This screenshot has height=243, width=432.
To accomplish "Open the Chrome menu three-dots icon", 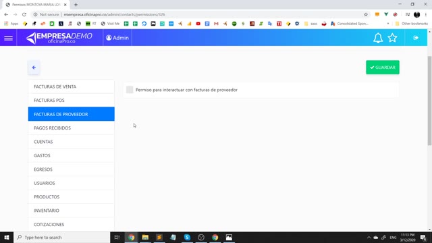I will coord(426,15).
